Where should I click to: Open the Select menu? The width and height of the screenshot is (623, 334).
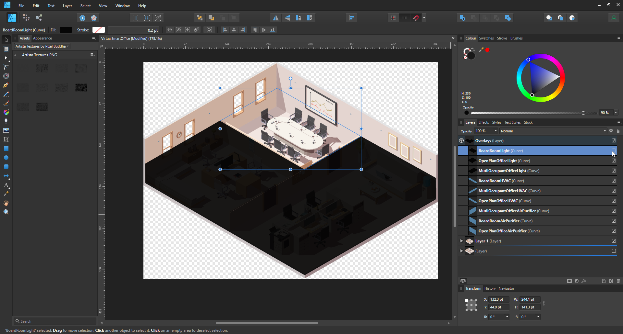[86, 6]
